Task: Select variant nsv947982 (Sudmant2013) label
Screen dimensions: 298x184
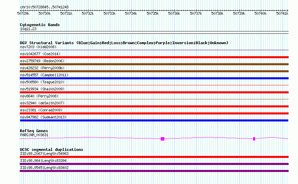Action: [43, 117]
